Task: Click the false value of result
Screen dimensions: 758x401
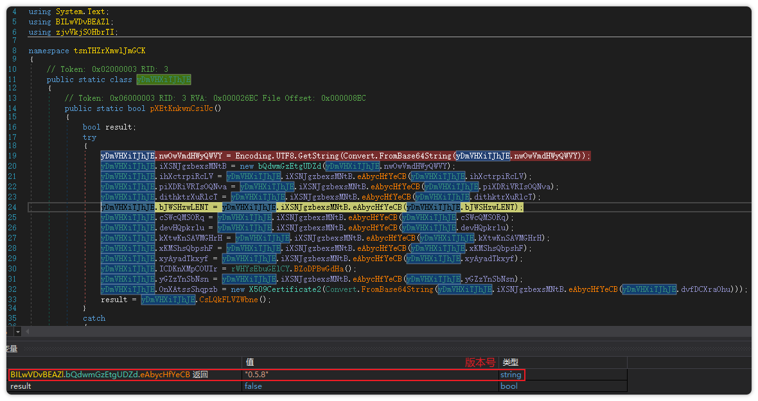Action: pos(253,386)
